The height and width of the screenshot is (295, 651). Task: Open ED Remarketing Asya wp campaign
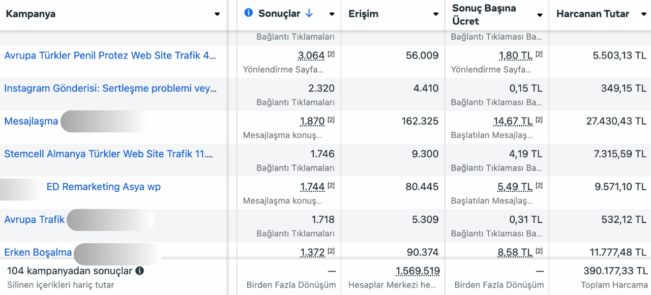click(x=103, y=187)
